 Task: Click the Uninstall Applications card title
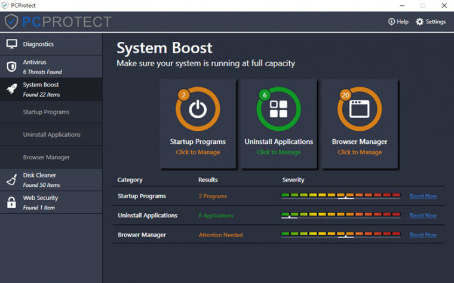[x=278, y=141]
